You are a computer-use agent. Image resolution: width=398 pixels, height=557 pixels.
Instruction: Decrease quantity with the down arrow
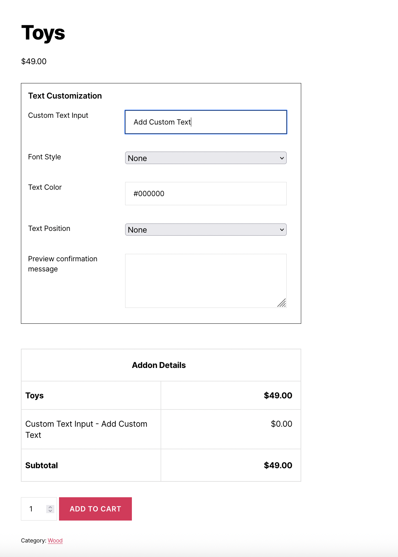pyautogui.click(x=50, y=511)
